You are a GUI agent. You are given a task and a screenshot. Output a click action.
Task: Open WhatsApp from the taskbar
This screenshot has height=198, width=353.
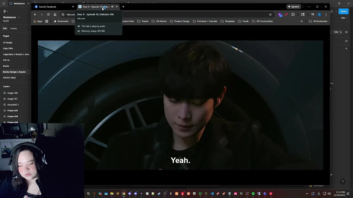coord(200,194)
